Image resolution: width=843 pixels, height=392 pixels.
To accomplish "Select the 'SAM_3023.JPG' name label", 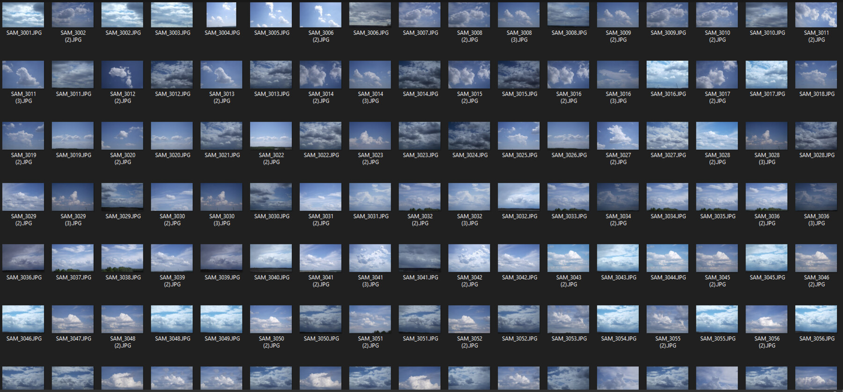I will pos(421,155).
